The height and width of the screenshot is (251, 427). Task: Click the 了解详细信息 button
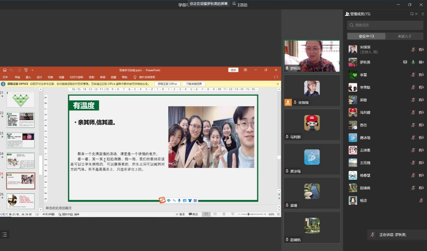pos(194,84)
